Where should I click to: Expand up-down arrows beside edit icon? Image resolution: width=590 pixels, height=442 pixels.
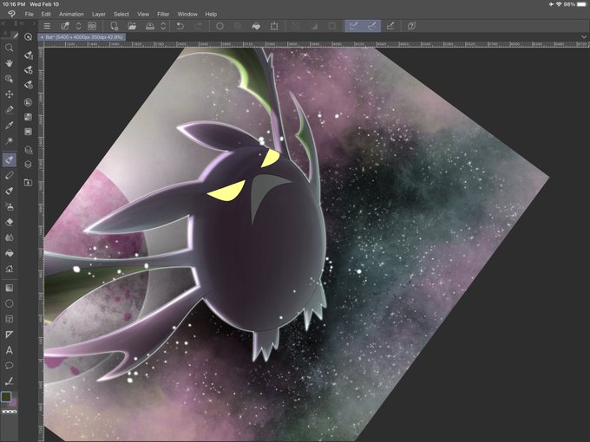coord(78,26)
